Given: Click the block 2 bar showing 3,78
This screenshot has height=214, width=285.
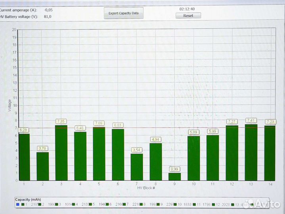Looking at the screenshot, I should 42,166.
